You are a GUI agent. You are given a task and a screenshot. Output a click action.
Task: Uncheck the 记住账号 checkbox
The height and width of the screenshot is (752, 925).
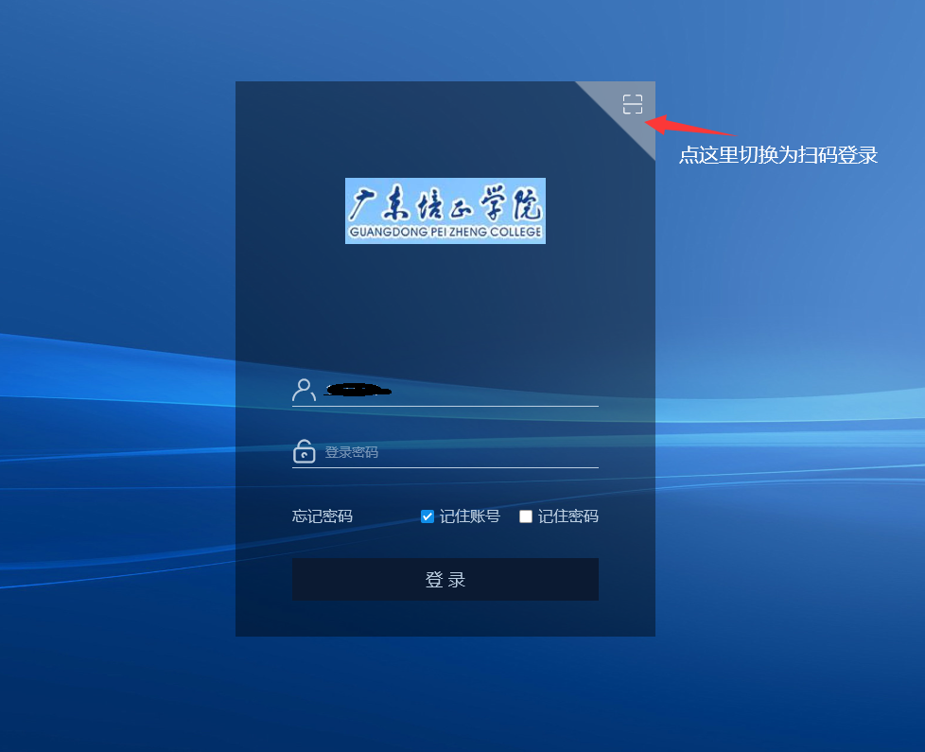point(428,516)
